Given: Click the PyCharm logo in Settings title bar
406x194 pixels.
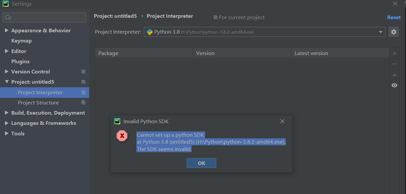Looking at the screenshot, I should click(6, 4).
